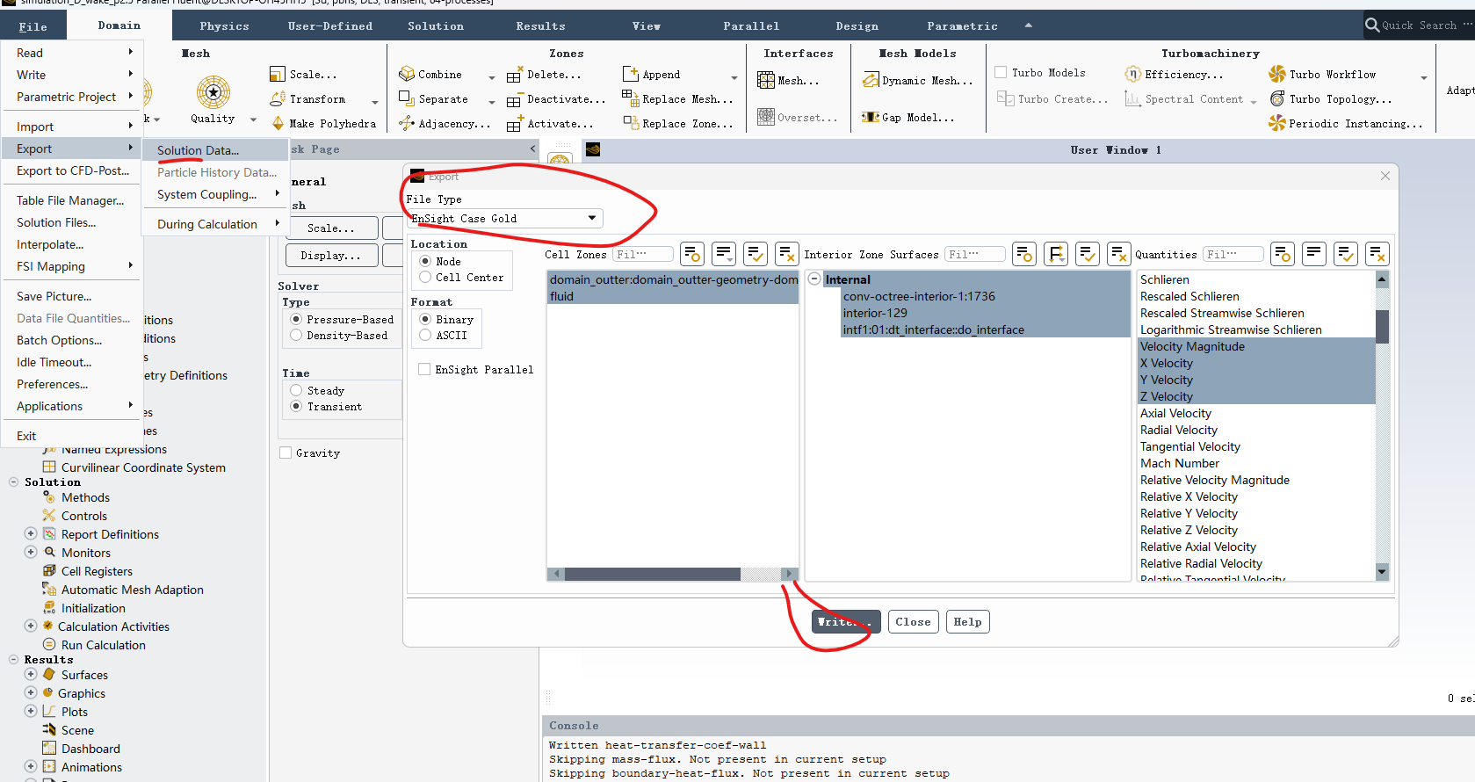The width and height of the screenshot is (1475, 782).
Task: Click the Quick Search magnifier icon
Action: point(1372,25)
